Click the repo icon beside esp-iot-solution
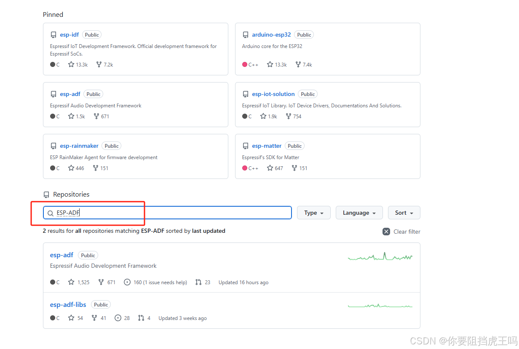Screen dimensions: 519x349 click(246, 94)
